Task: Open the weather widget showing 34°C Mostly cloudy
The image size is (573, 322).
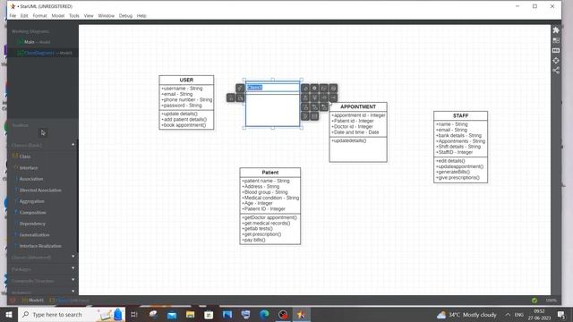Action: click(466, 314)
